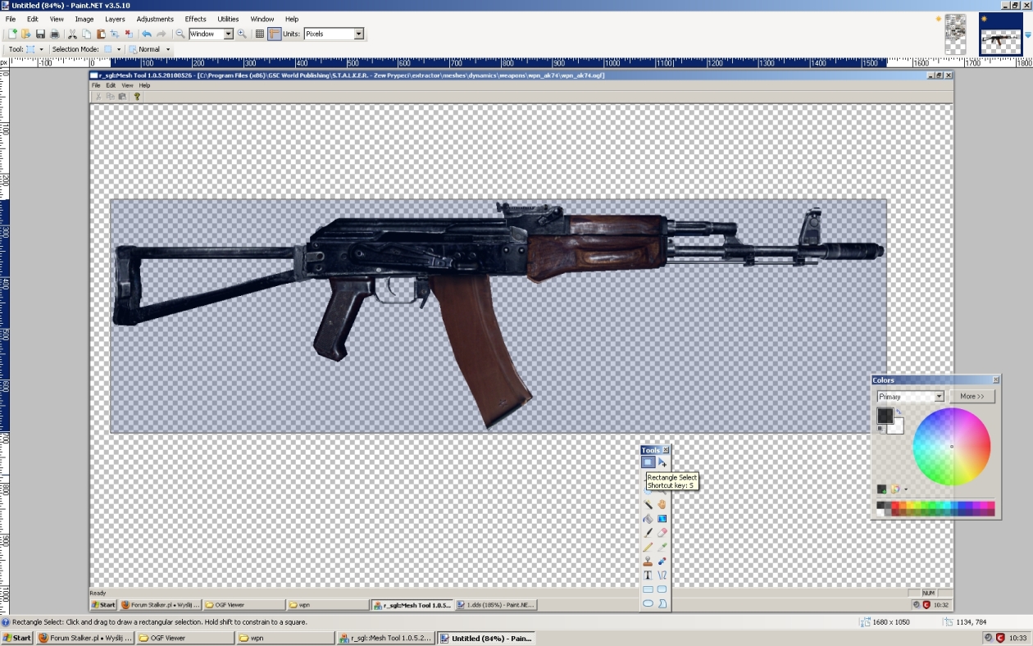
Task: Select the Rectangle Select tool
Action: click(x=648, y=462)
